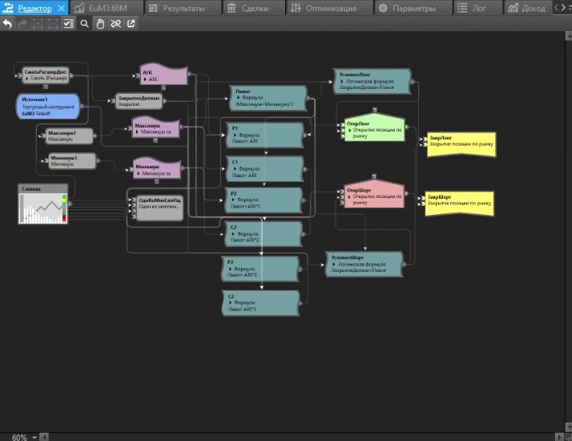Click the unlink chain icon
This screenshot has width=572, height=441.
(x=115, y=23)
